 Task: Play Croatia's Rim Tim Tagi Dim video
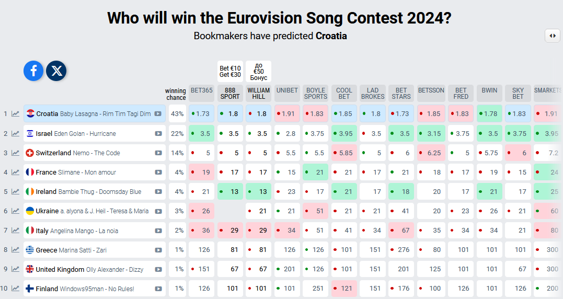tap(158, 114)
